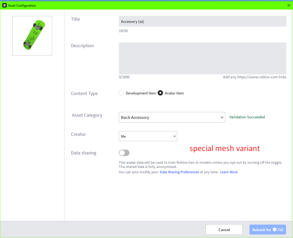Click the Cancel button

coord(224,229)
